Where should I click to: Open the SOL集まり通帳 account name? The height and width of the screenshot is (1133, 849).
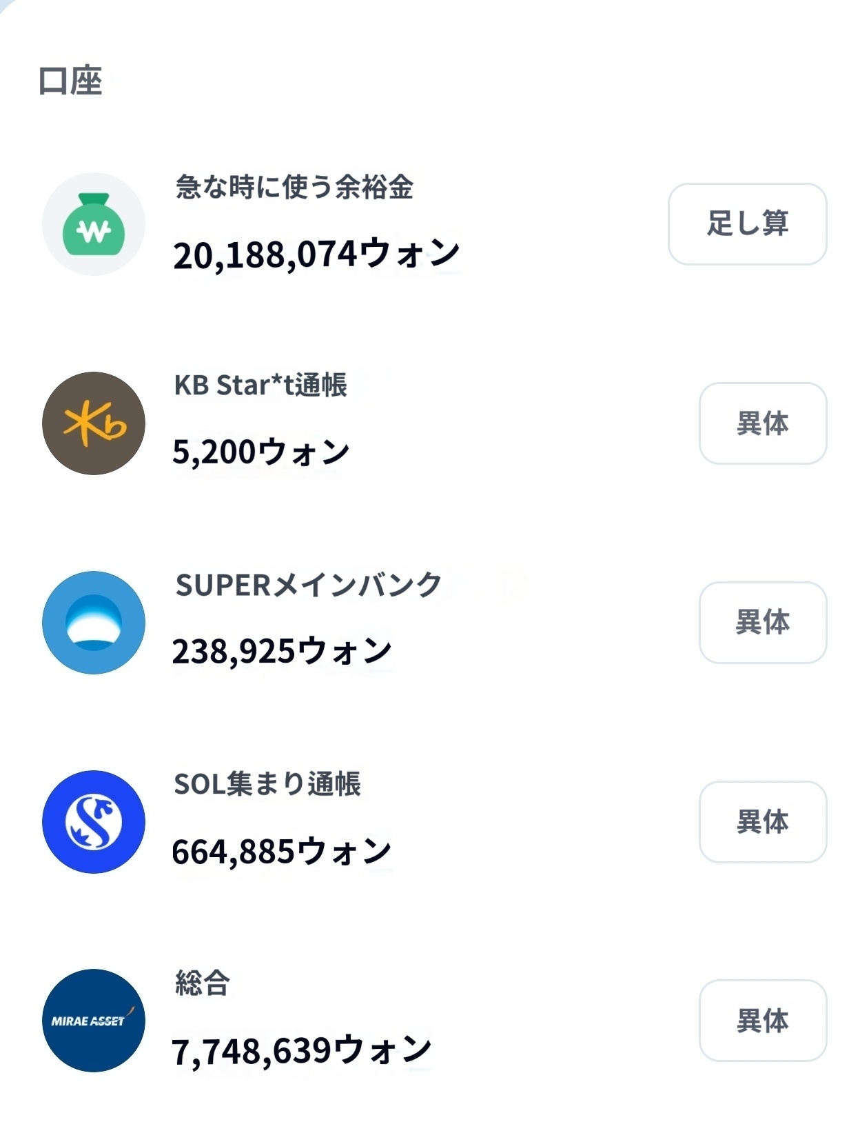(267, 784)
